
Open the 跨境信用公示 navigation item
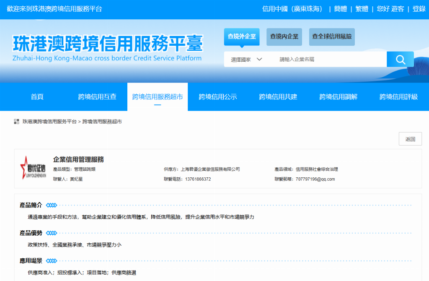tap(218, 97)
